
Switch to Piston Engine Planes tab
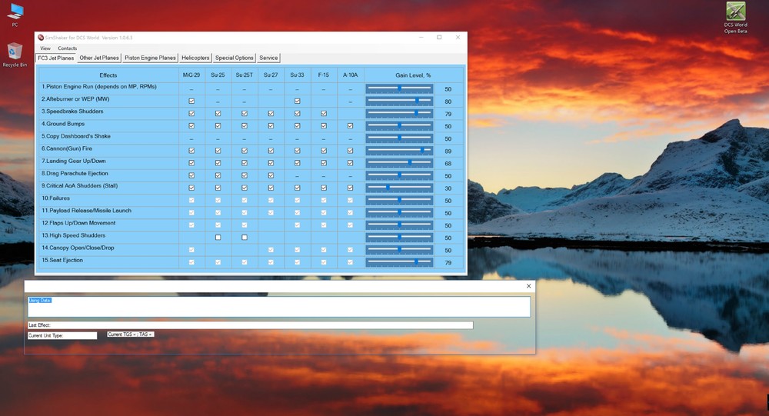click(x=150, y=58)
